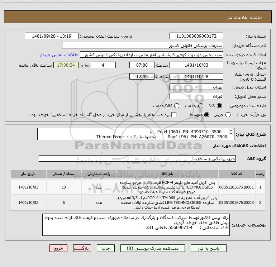Click the کد کالا column header
This screenshot has width=276, height=267.
coord(237,174)
